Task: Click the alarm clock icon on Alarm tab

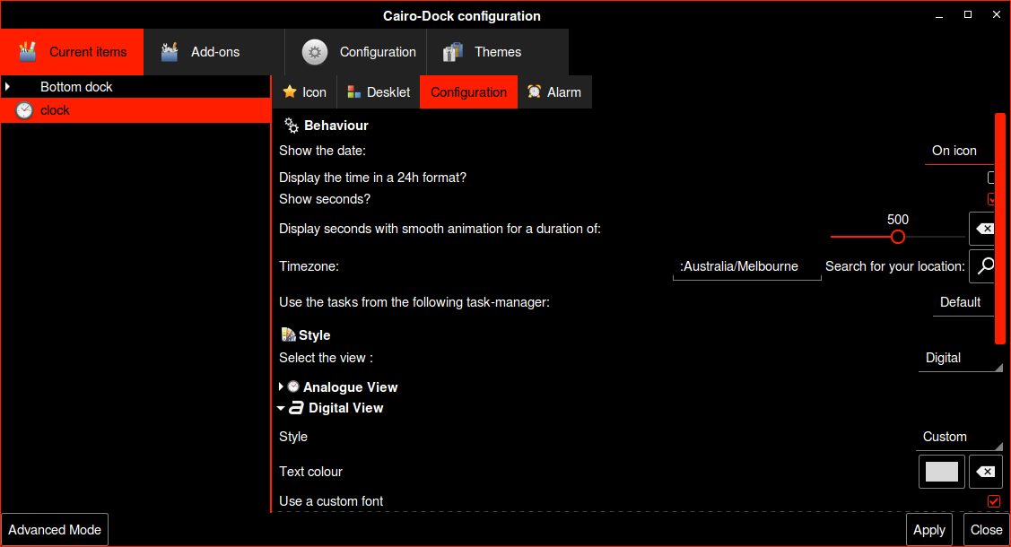Action: (x=535, y=91)
